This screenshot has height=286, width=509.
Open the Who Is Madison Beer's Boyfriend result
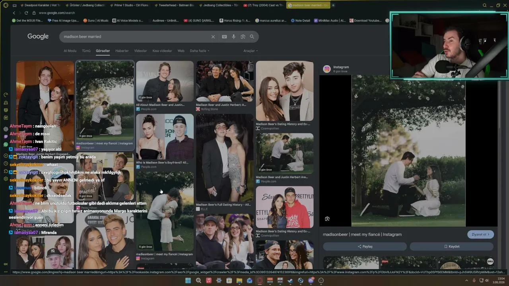(x=165, y=141)
